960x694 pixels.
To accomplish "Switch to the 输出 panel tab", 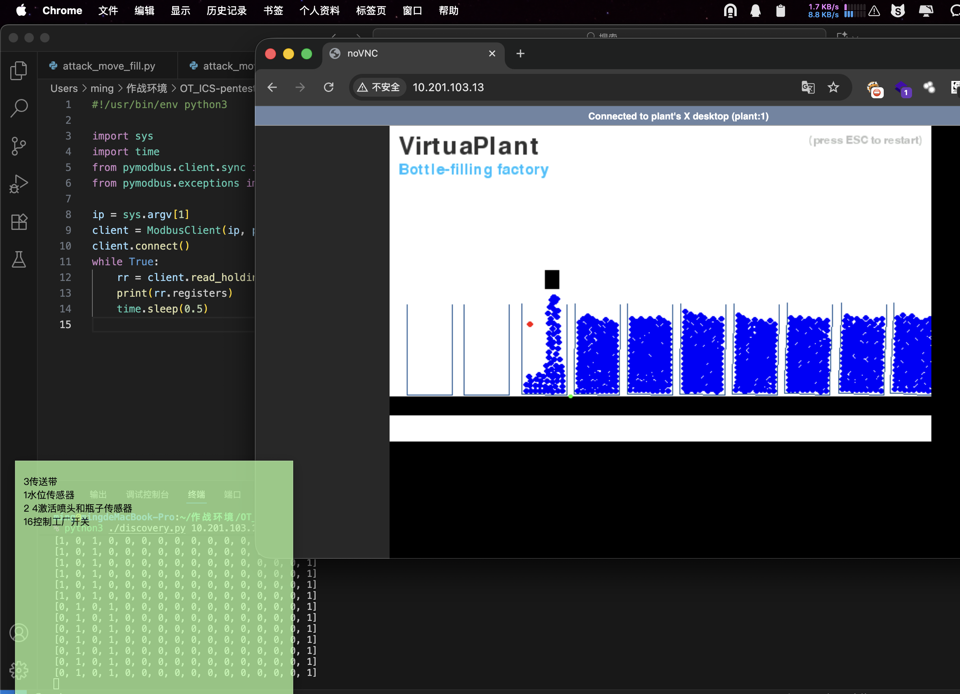I will tap(98, 494).
